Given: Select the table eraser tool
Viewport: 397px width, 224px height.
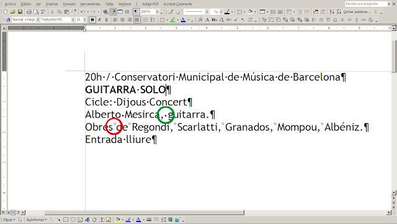Looking at the screenshot, I should click(x=178, y=12).
